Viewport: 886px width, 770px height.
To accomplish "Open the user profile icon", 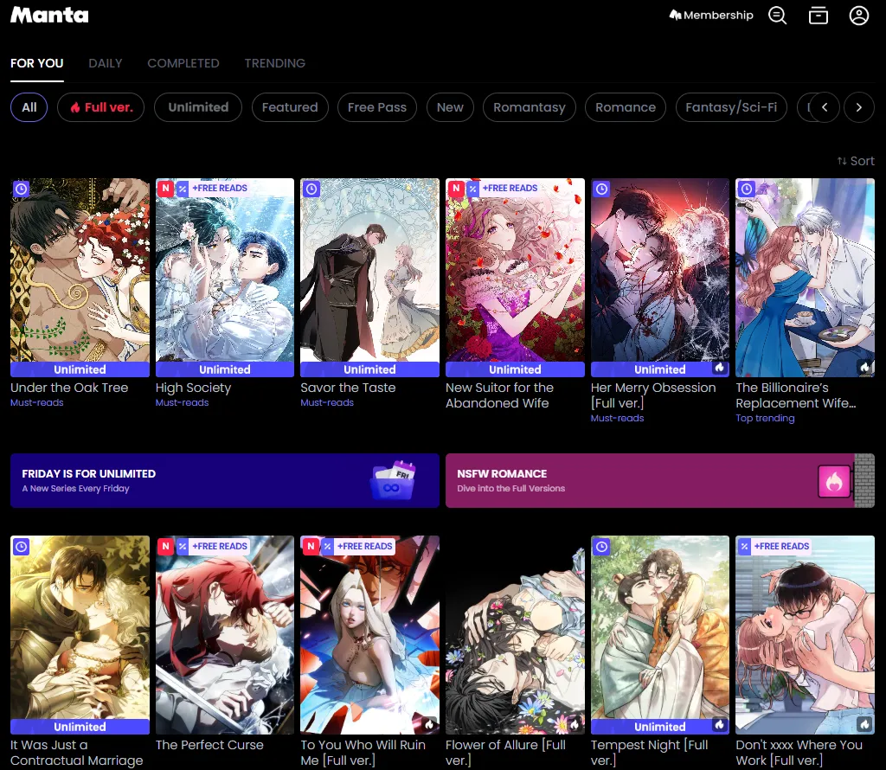I will pos(858,16).
